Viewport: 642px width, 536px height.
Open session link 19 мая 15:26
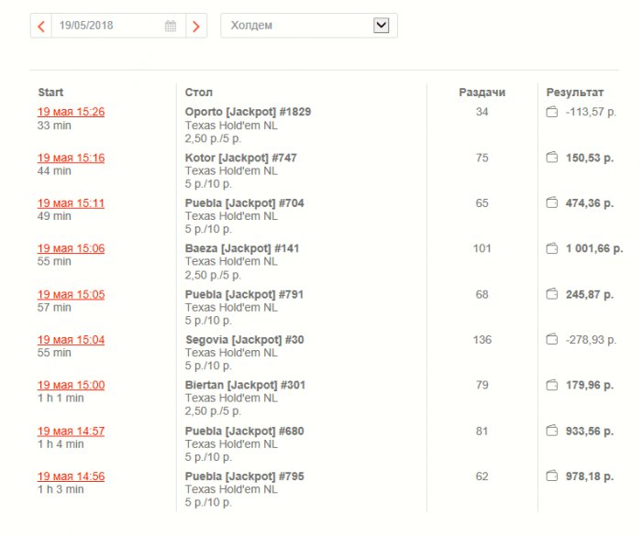[71, 112]
